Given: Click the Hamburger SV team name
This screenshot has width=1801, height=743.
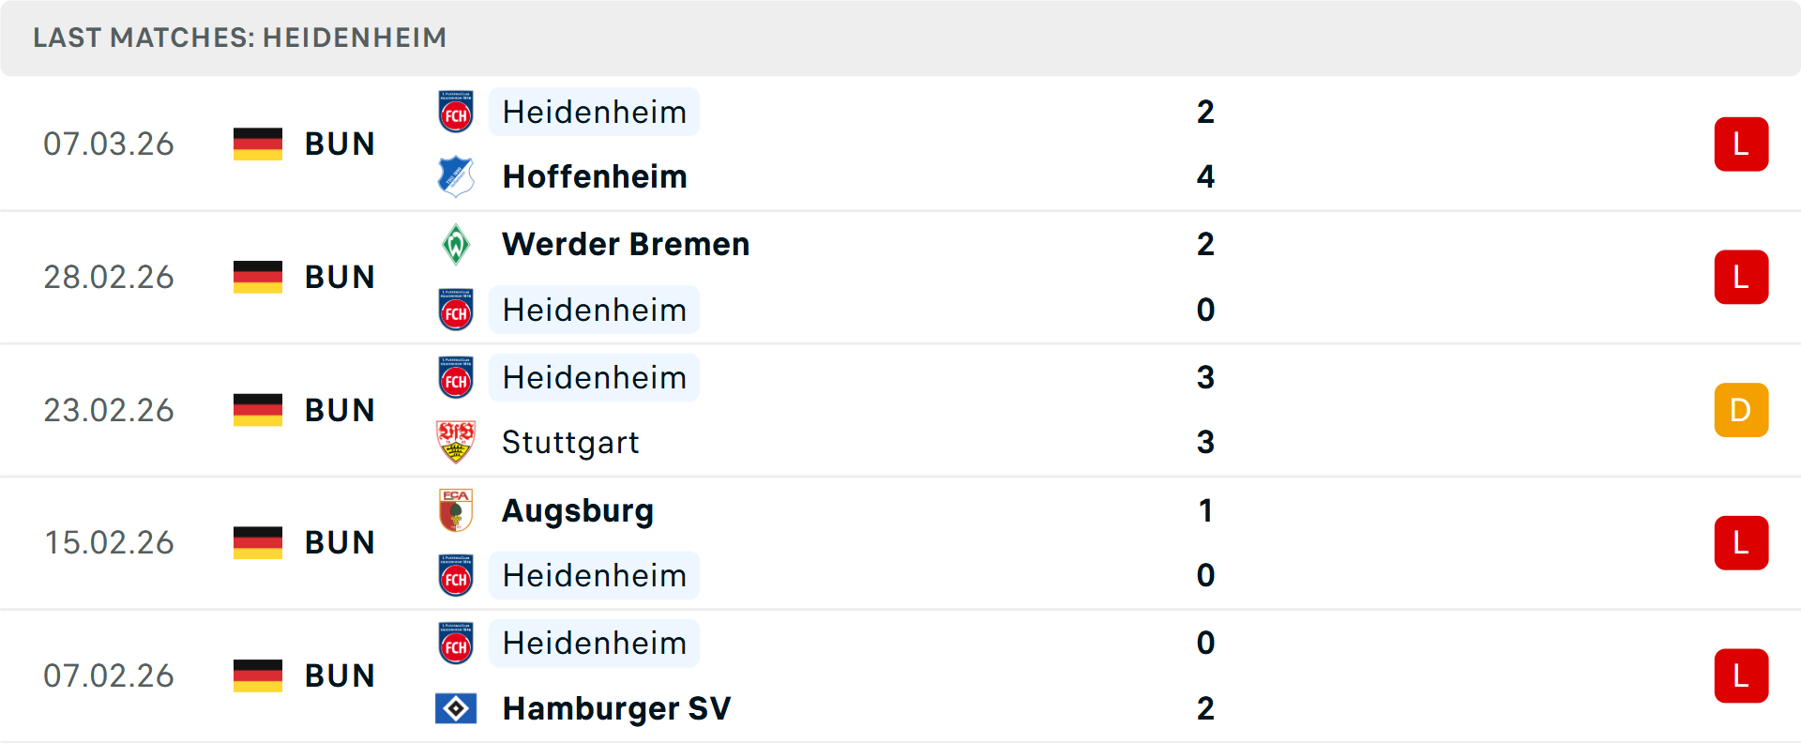Looking at the screenshot, I should pos(616,709).
